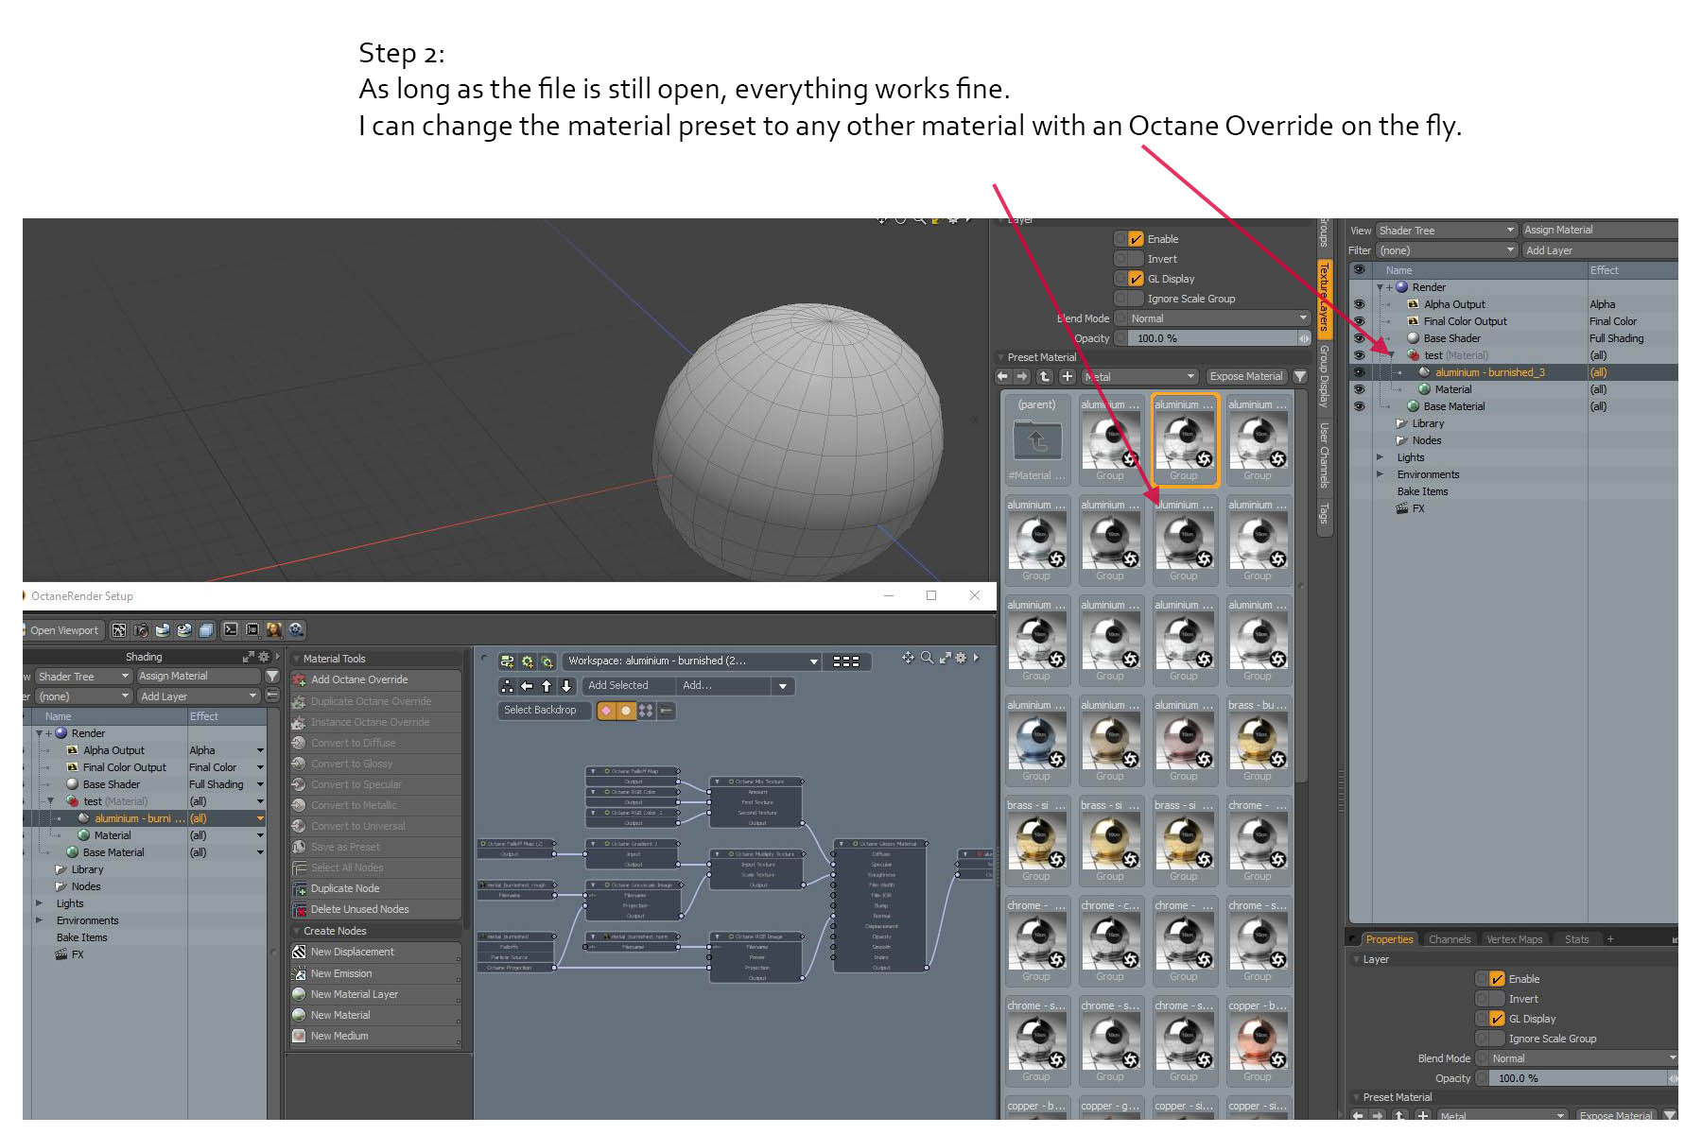Screen dimensions: 1702x1134
Task: Click the pan arrows icon in node graph
Action: click(x=909, y=658)
